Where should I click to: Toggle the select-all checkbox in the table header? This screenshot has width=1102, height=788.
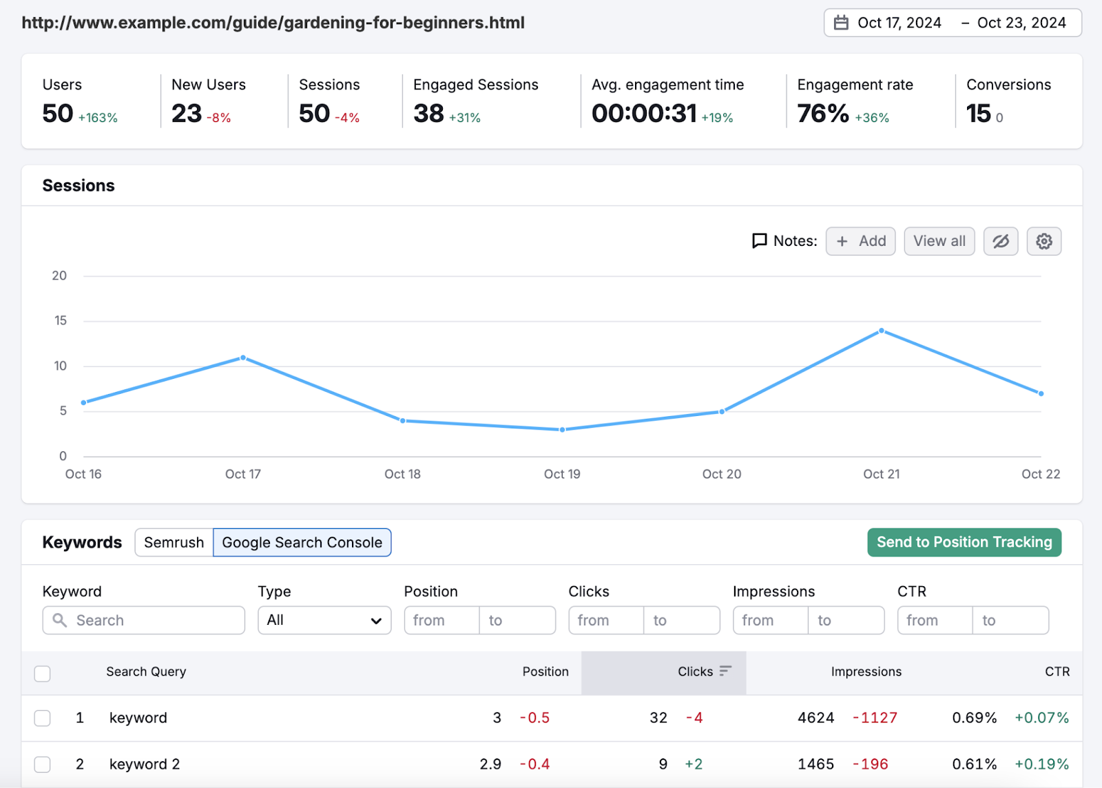click(x=42, y=673)
